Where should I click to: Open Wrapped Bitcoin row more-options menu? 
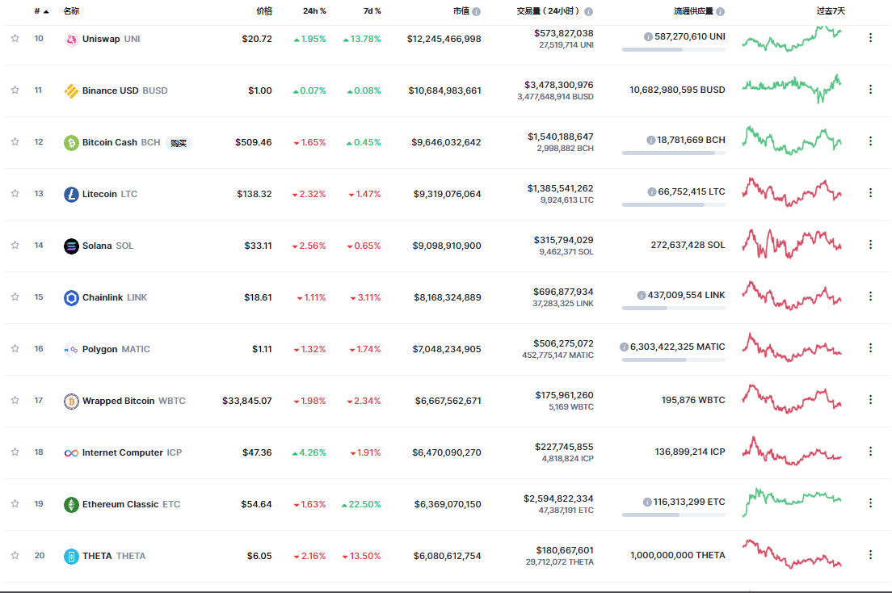click(x=870, y=399)
